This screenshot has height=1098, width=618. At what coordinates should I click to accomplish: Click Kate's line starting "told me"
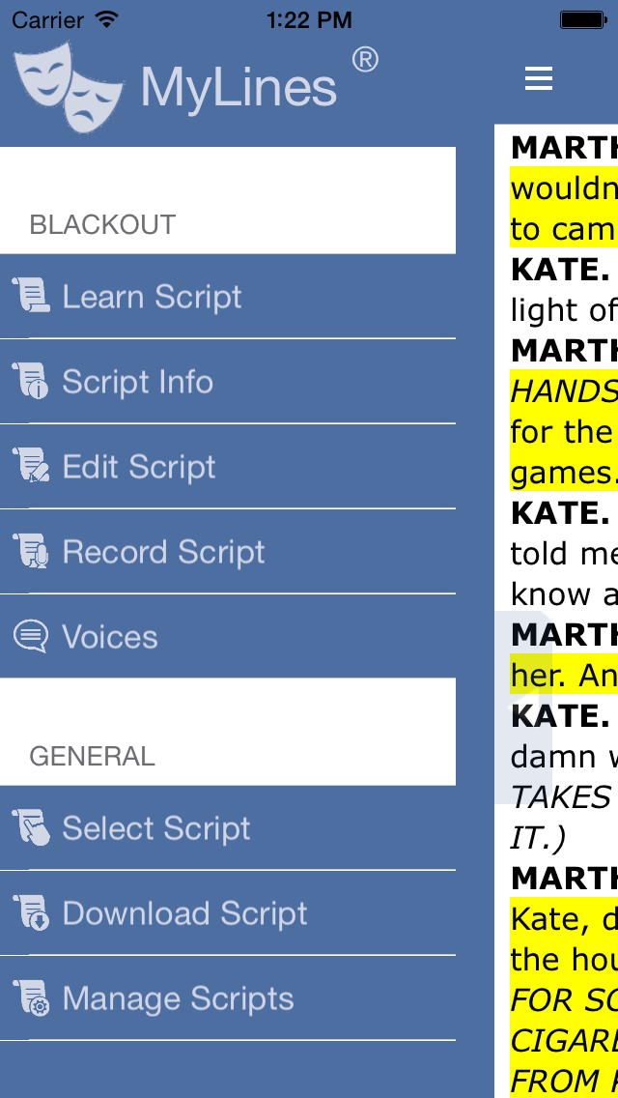[564, 553]
